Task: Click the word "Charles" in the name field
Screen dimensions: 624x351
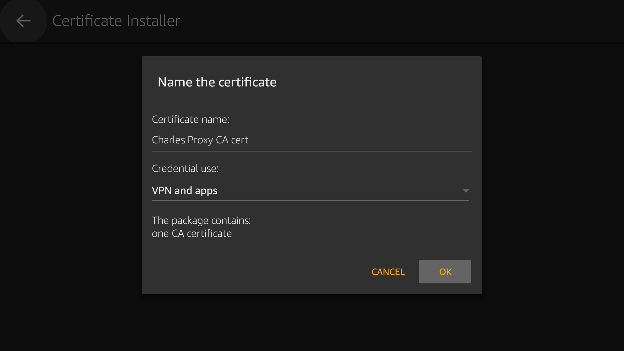Action: [168, 140]
